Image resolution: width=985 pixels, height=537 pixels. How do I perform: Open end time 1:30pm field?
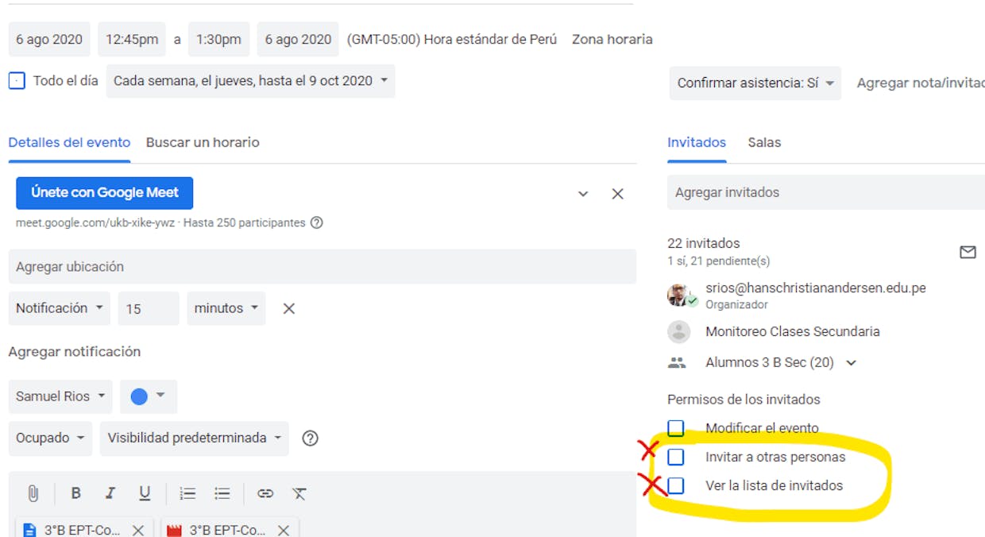pyautogui.click(x=218, y=39)
